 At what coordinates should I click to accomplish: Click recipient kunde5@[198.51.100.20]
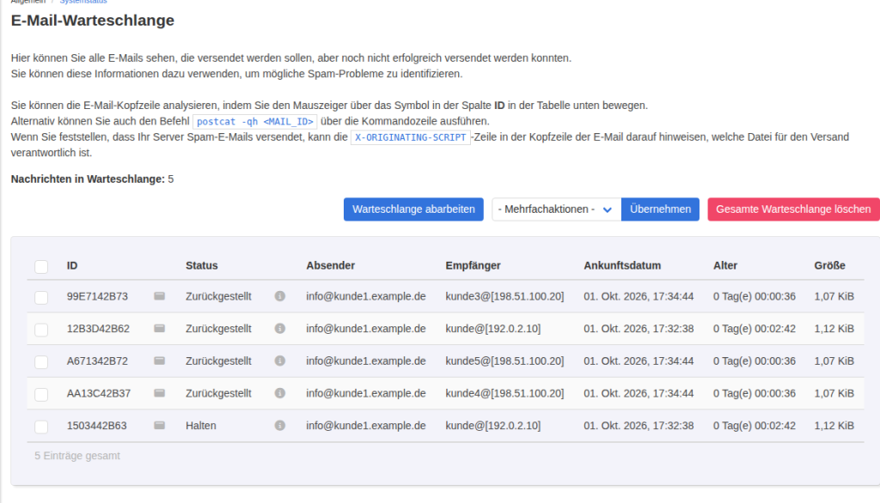tap(504, 361)
